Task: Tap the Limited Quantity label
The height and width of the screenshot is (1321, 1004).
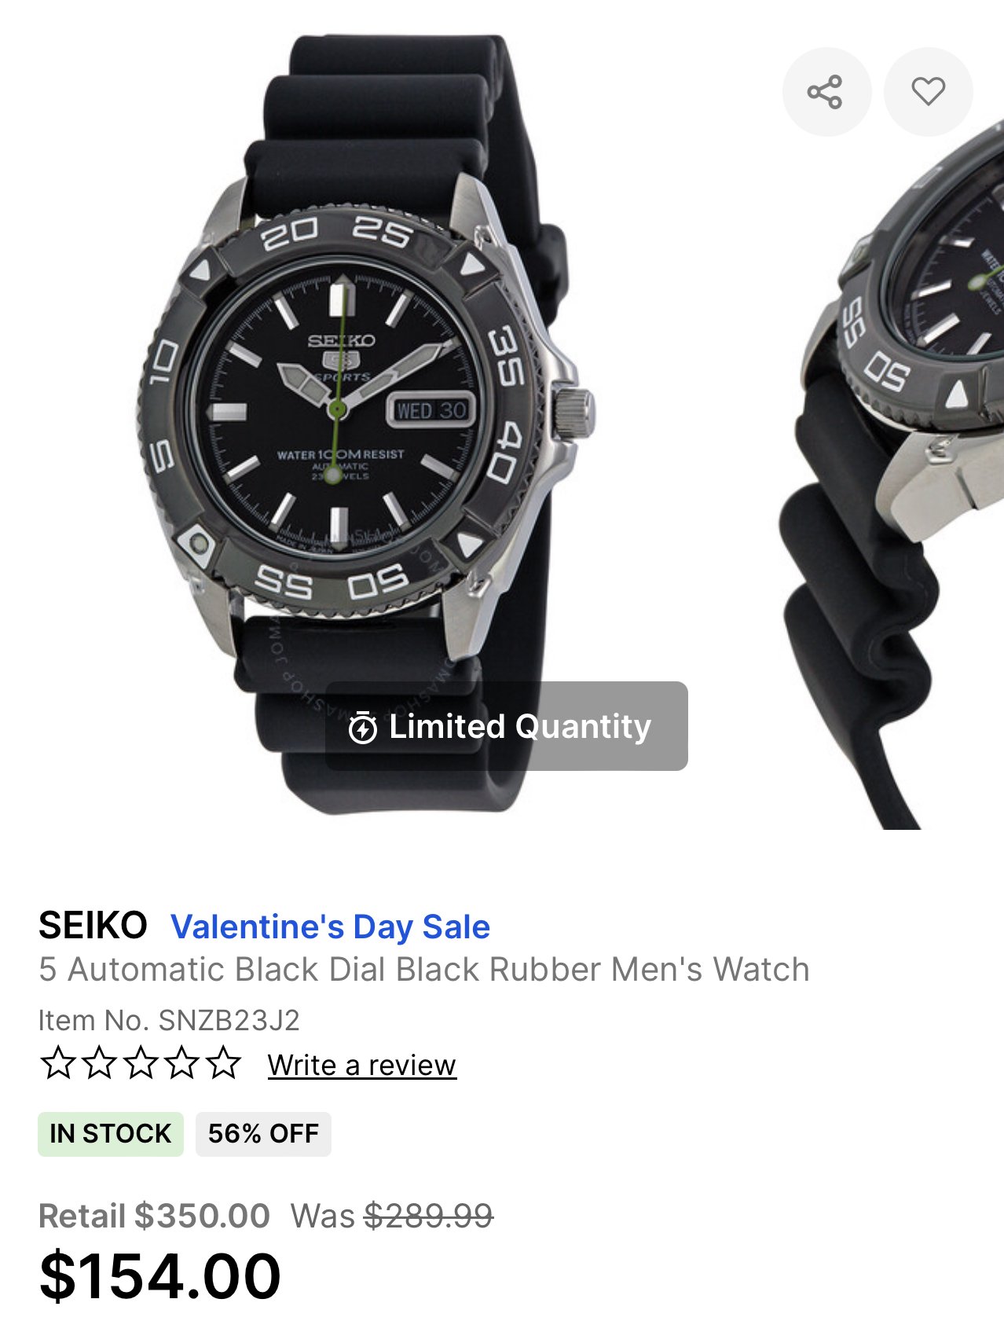Action: coord(520,727)
